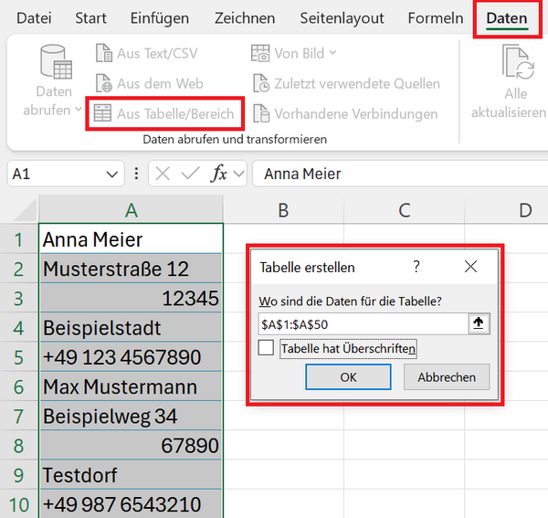This screenshot has height=518, width=548.
Task: Select the Aus dem Web icon
Action: tap(104, 83)
